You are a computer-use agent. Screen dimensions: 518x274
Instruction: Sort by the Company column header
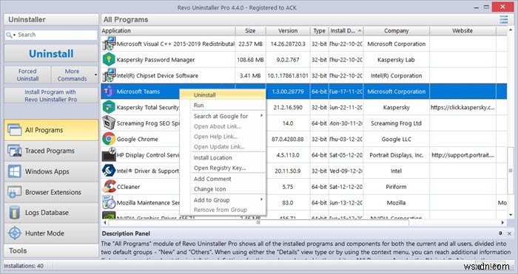pyautogui.click(x=397, y=31)
